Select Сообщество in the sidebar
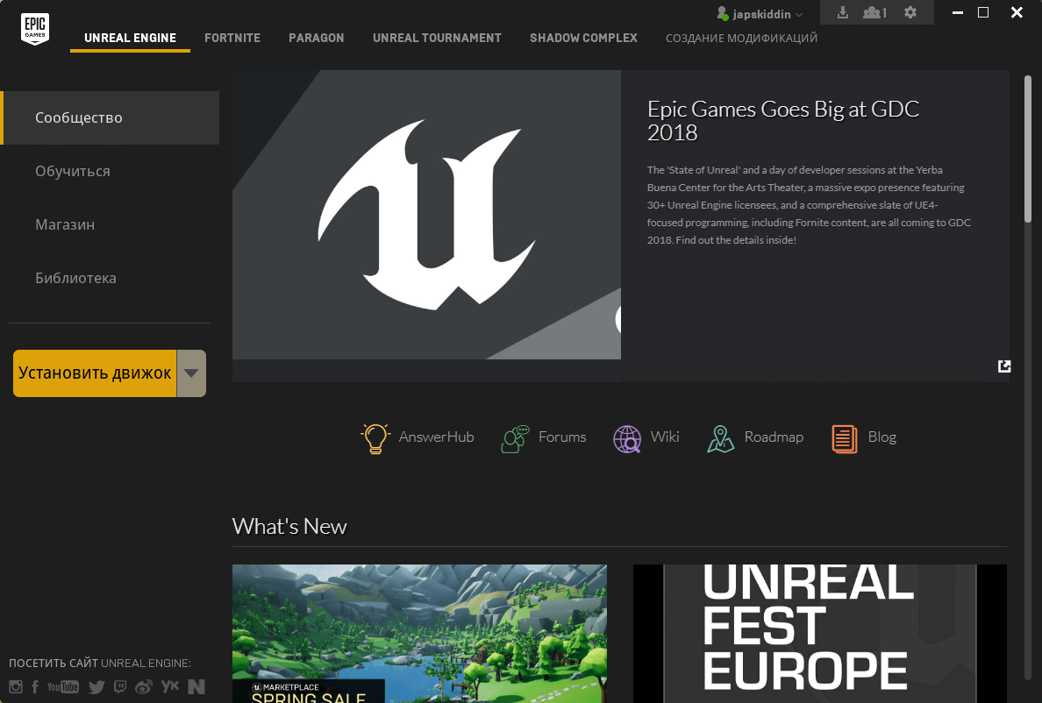The height and width of the screenshot is (703, 1042). point(110,117)
